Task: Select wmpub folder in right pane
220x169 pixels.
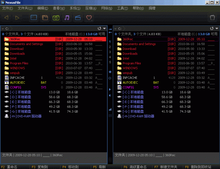Action: point(168,73)
